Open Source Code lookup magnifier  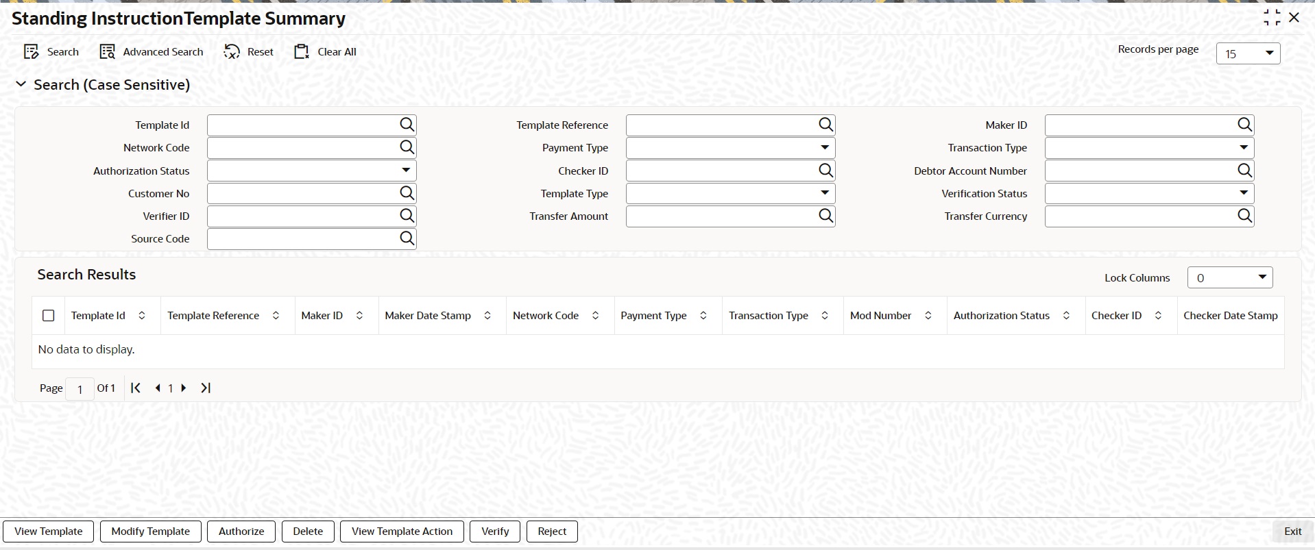(x=407, y=238)
